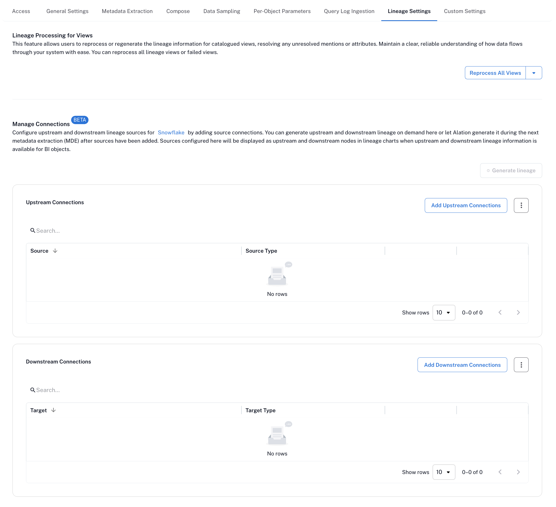Follow the Snowflake link
556x507 pixels.
pos(171,132)
